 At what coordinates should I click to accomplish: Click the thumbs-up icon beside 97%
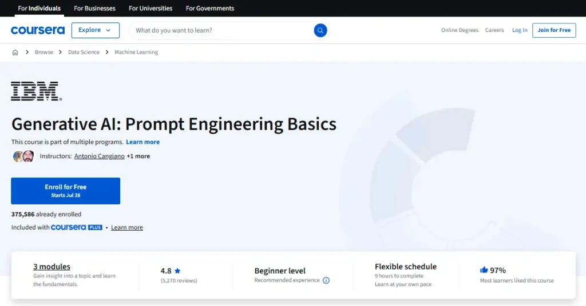[x=484, y=270]
